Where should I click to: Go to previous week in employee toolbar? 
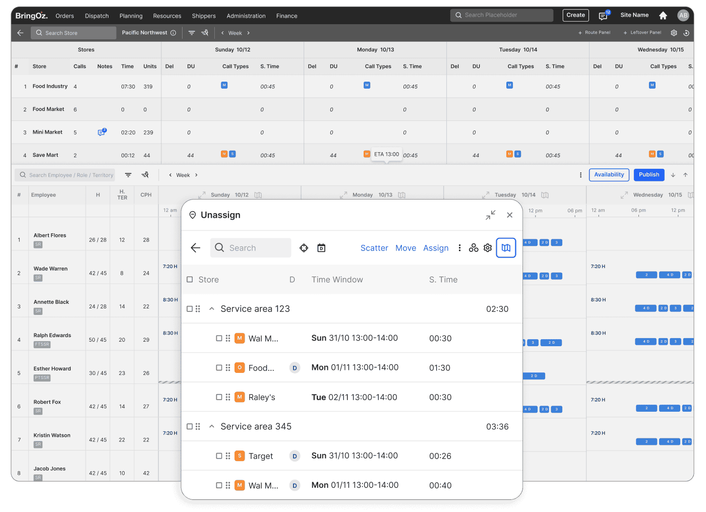pyautogui.click(x=170, y=175)
